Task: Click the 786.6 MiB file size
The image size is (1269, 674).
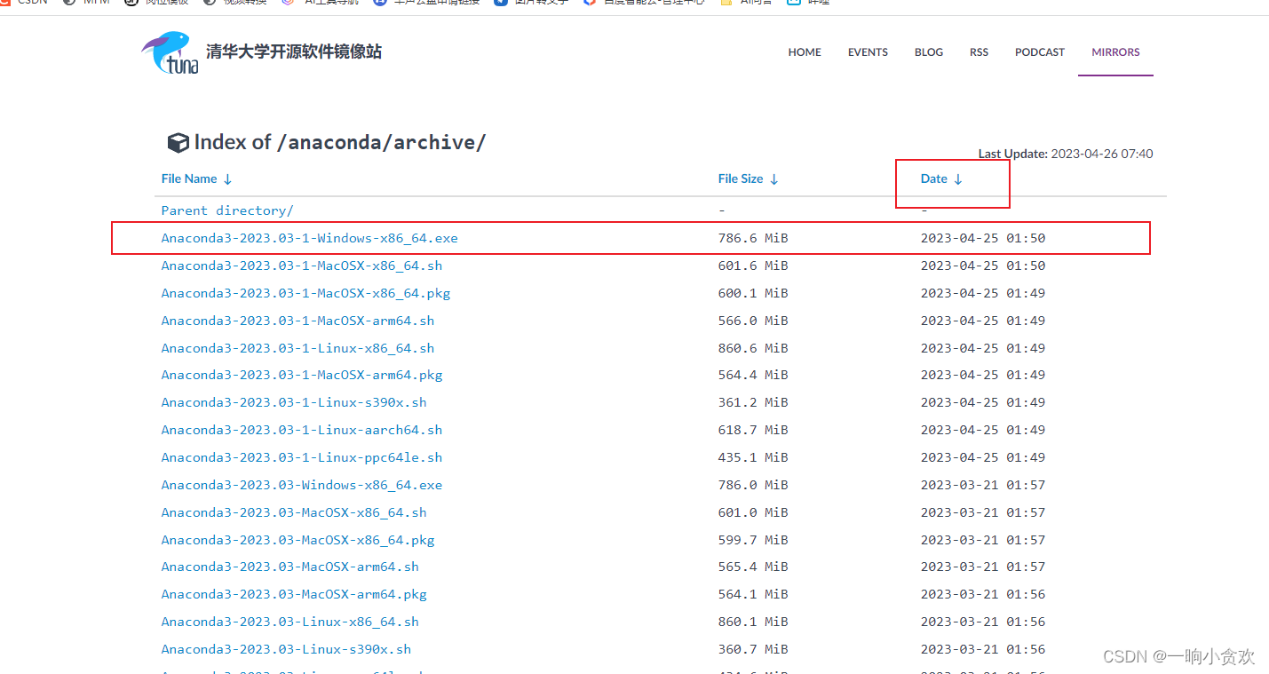Action: click(753, 238)
